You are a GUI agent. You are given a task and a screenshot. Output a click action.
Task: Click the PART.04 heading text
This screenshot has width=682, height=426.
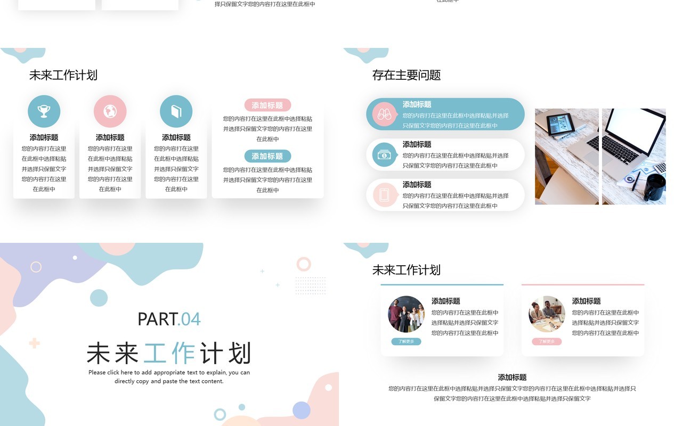click(x=169, y=319)
